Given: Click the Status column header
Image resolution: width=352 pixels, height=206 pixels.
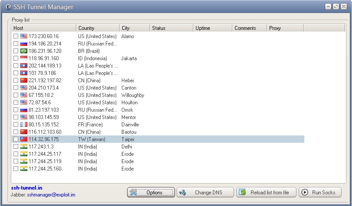Looking at the screenshot, I should [171, 28].
